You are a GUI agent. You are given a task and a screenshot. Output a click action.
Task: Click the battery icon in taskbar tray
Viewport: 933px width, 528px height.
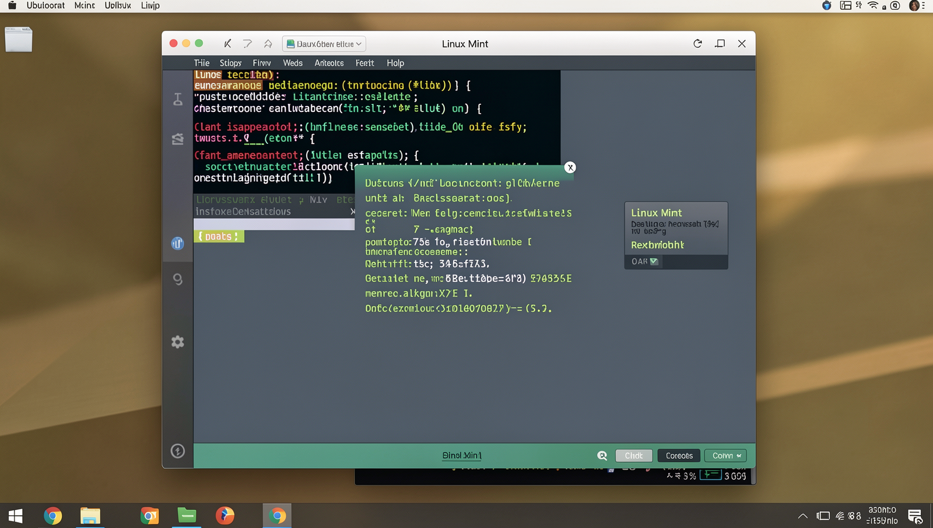click(823, 516)
